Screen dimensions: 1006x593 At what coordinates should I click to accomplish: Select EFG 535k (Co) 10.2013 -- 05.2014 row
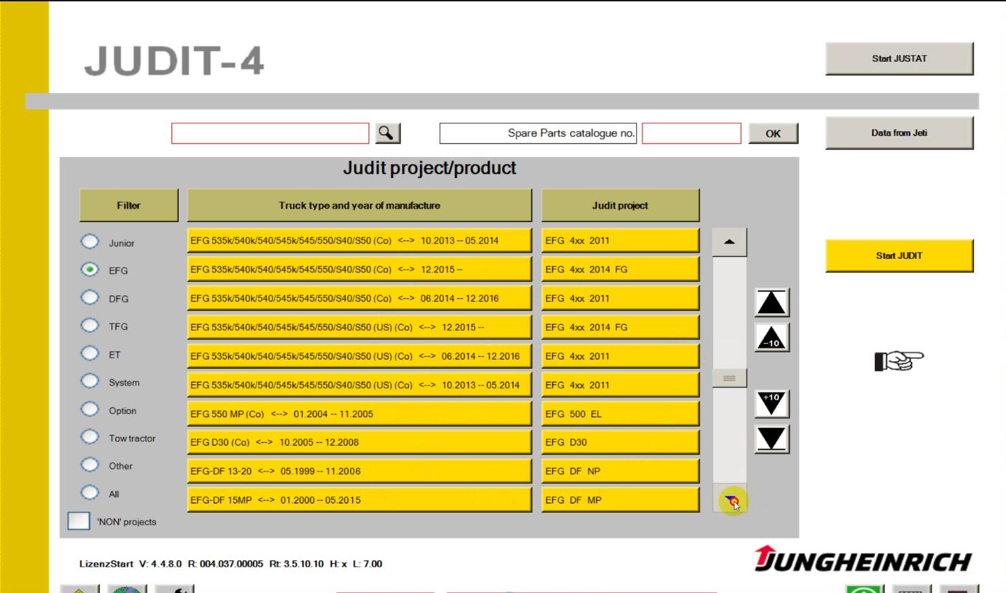(360, 240)
